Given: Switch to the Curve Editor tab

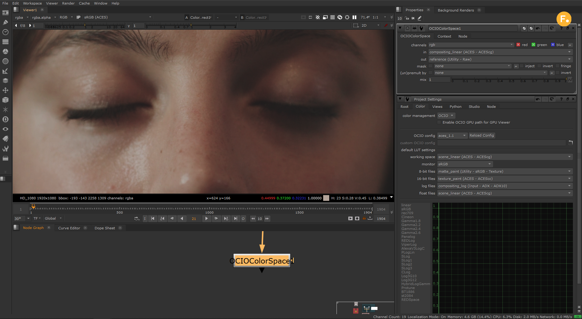Looking at the screenshot, I should [x=69, y=228].
